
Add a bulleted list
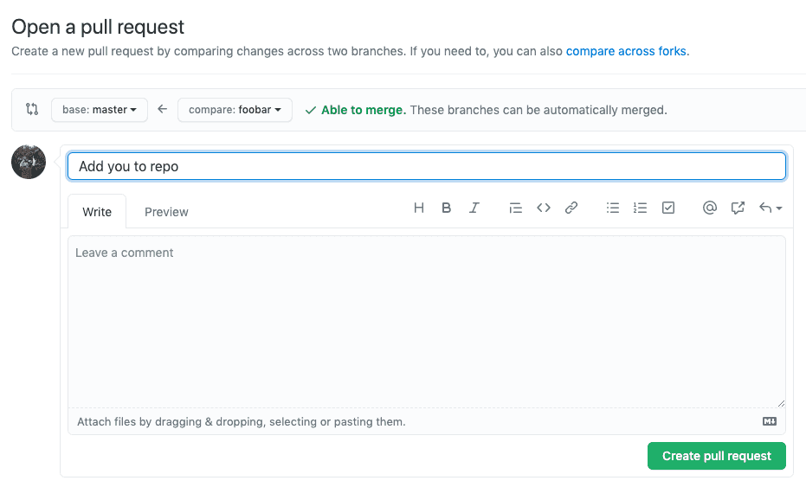coord(613,208)
